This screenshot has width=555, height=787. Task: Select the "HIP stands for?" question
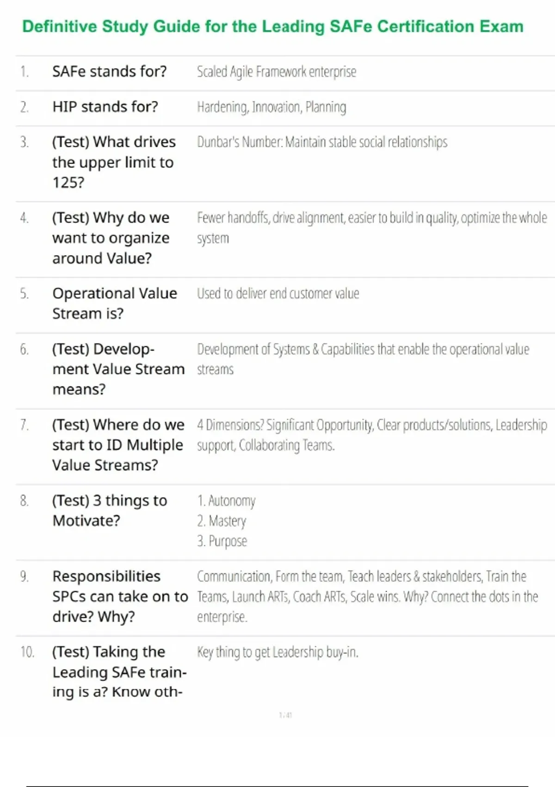(105, 107)
